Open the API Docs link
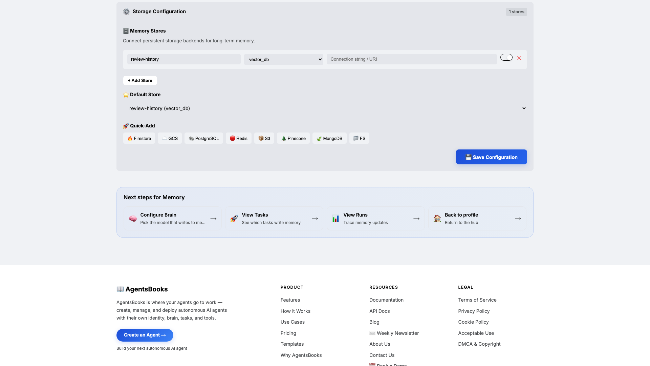Screen dimensions: 650x366 (380, 311)
